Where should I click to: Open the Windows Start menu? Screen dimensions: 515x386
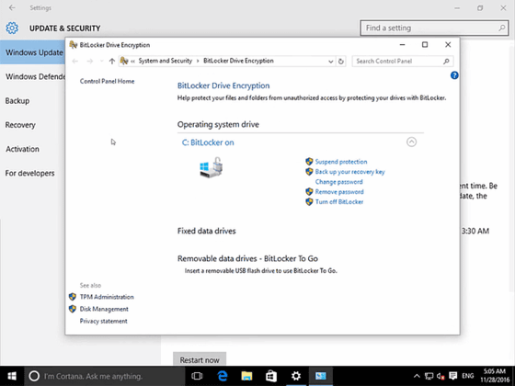click(12, 376)
